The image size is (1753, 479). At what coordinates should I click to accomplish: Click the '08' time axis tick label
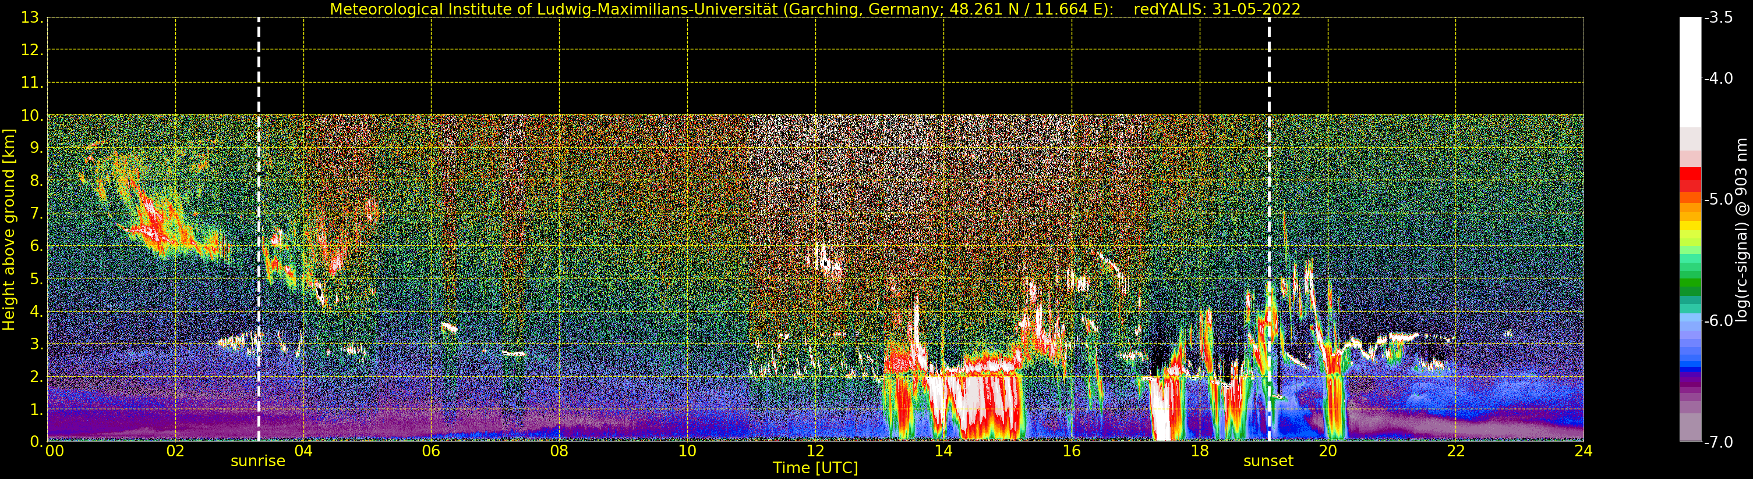pyautogui.click(x=559, y=451)
